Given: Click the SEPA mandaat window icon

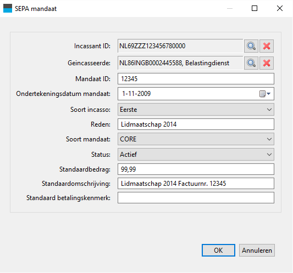Looking at the screenshot, I should coord(8,8).
